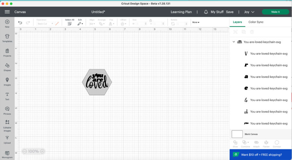Open the Joy machine dropdown
The width and height of the screenshot is (292, 160).
point(249,12)
